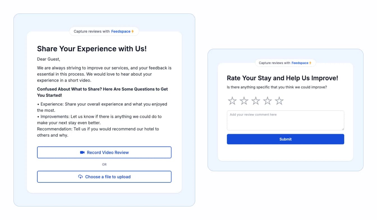
Task: Click the review comment text area
Action: click(x=285, y=120)
